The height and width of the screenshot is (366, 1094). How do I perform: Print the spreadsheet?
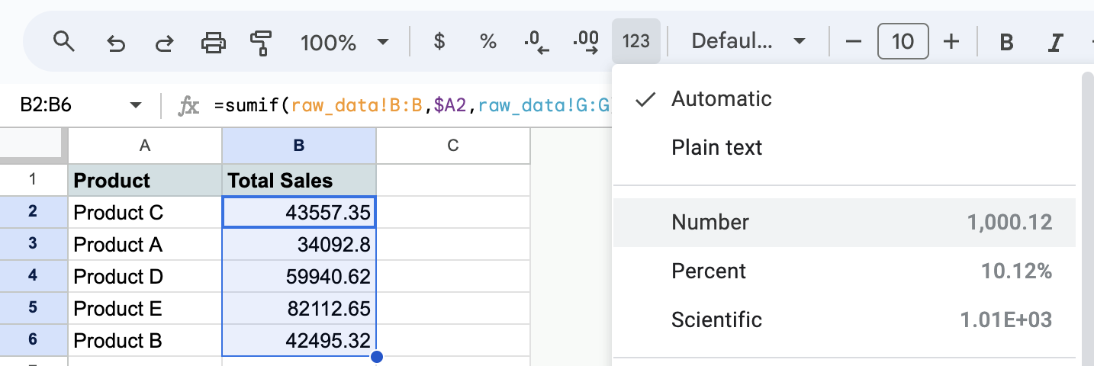click(x=214, y=42)
